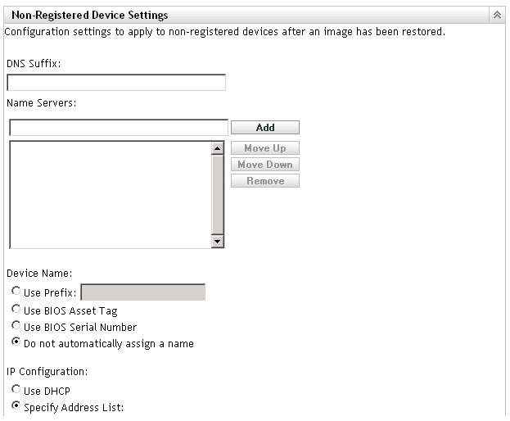Collapse the Non-Registered Device Settings panel
The image size is (510, 421).
point(497,15)
